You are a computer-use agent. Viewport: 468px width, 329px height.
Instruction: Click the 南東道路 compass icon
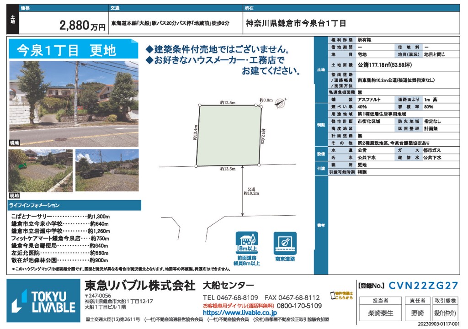[x=285, y=243]
